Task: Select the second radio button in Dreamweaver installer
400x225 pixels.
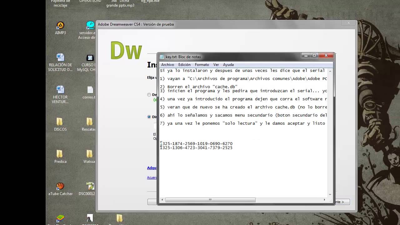Action: [x=149, y=117]
